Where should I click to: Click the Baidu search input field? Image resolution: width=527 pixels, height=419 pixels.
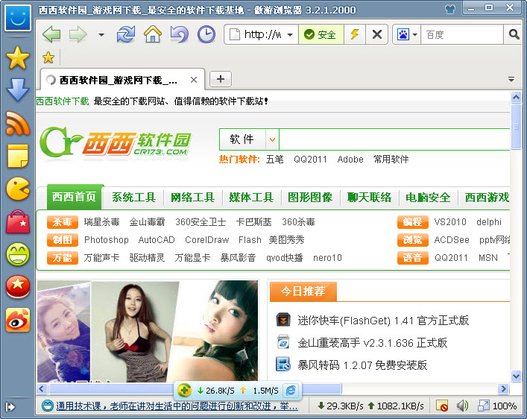[x=462, y=34]
